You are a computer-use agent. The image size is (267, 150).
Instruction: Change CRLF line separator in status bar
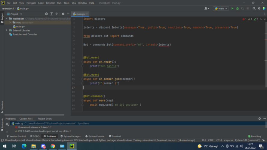[211, 140]
